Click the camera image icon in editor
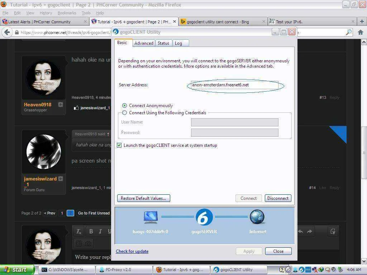This screenshot has width=367, height=275. (x=88, y=243)
